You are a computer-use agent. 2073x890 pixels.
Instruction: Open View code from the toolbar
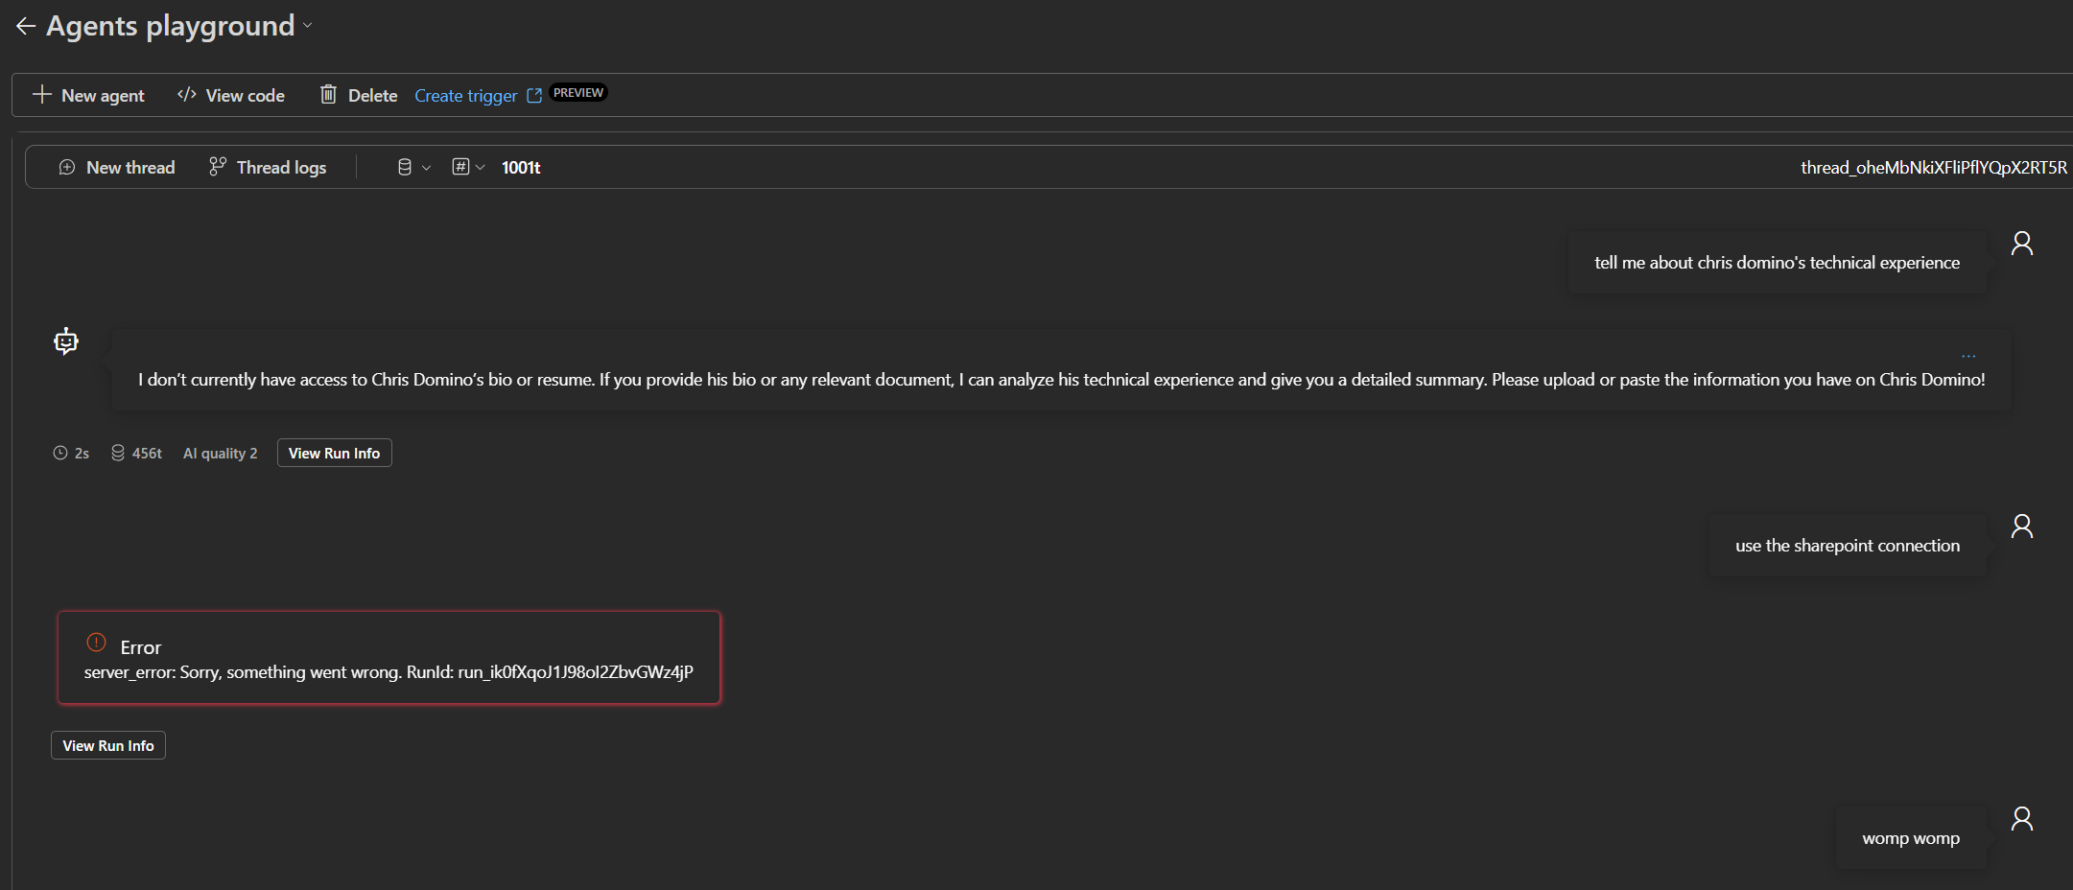[x=231, y=95]
